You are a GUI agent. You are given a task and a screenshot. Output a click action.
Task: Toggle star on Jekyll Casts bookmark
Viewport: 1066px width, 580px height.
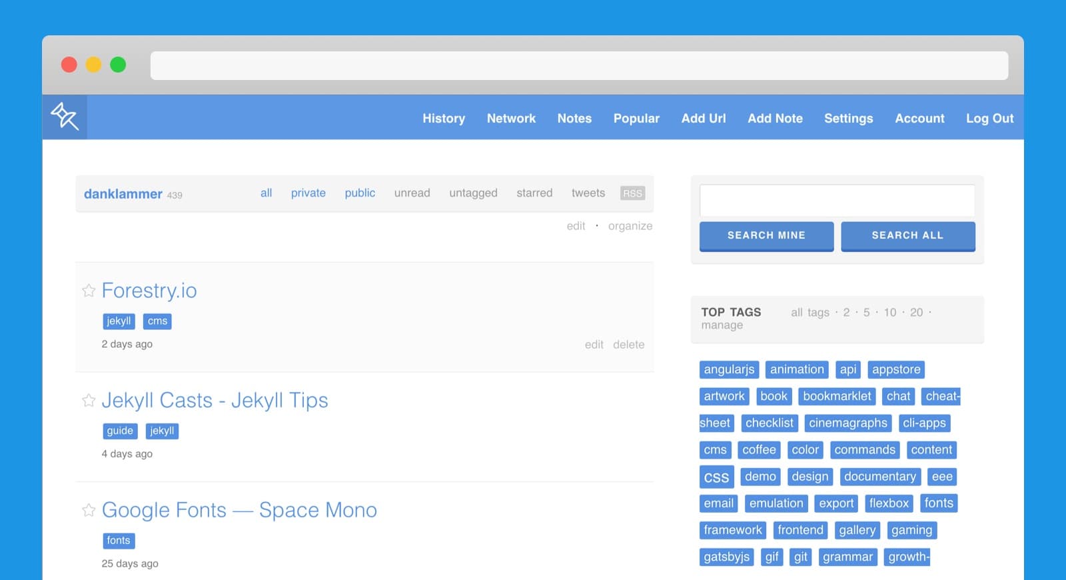click(x=89, y=400)
